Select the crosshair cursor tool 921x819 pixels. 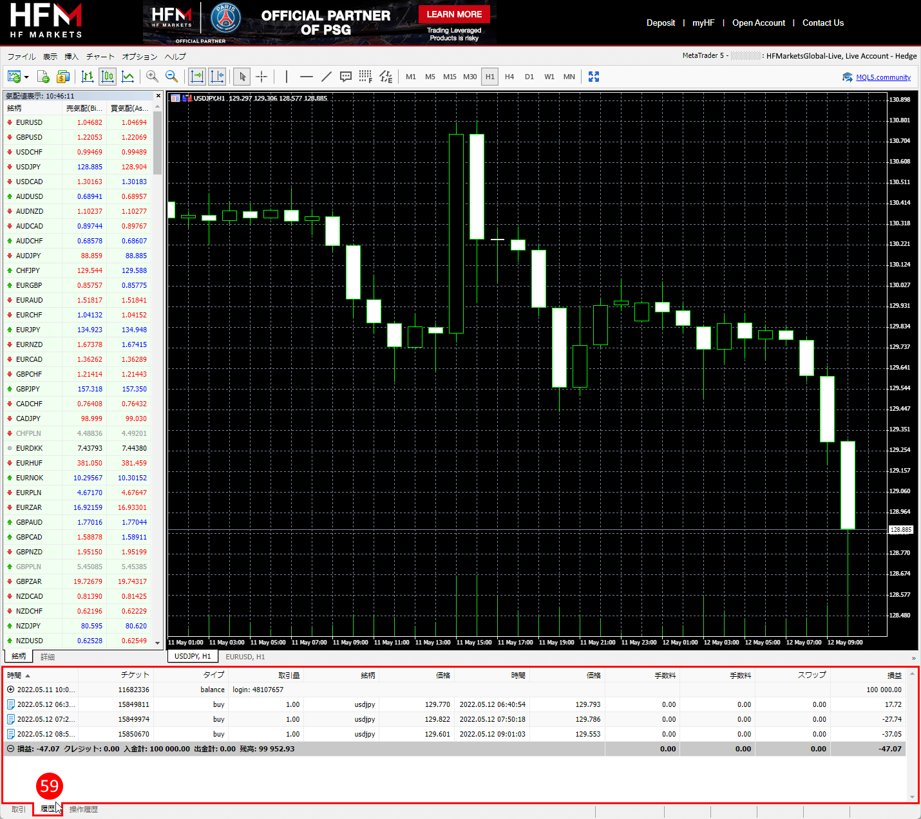(261, 77)
